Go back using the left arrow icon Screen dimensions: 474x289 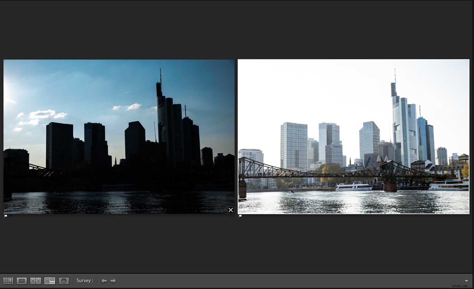pos(104,280)
